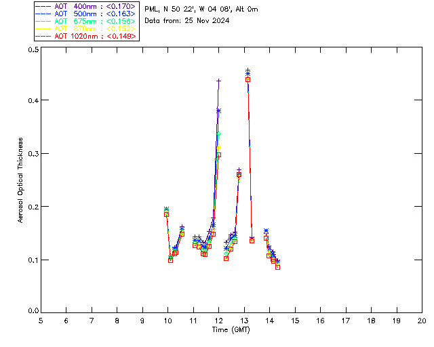Screen dimensions: 434x347
Task: Click the red square marker at 0.3 near hour 12
Action: click(x=218, y=155)
